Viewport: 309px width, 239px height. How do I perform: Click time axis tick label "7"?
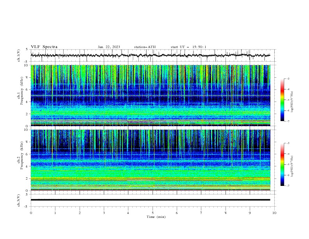tap(201, 213)
